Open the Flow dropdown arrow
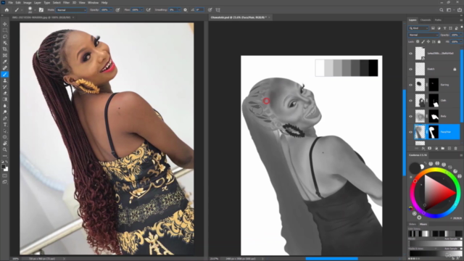Image resolution: width=464 pixels, height=261 pixels. [141, 9]
